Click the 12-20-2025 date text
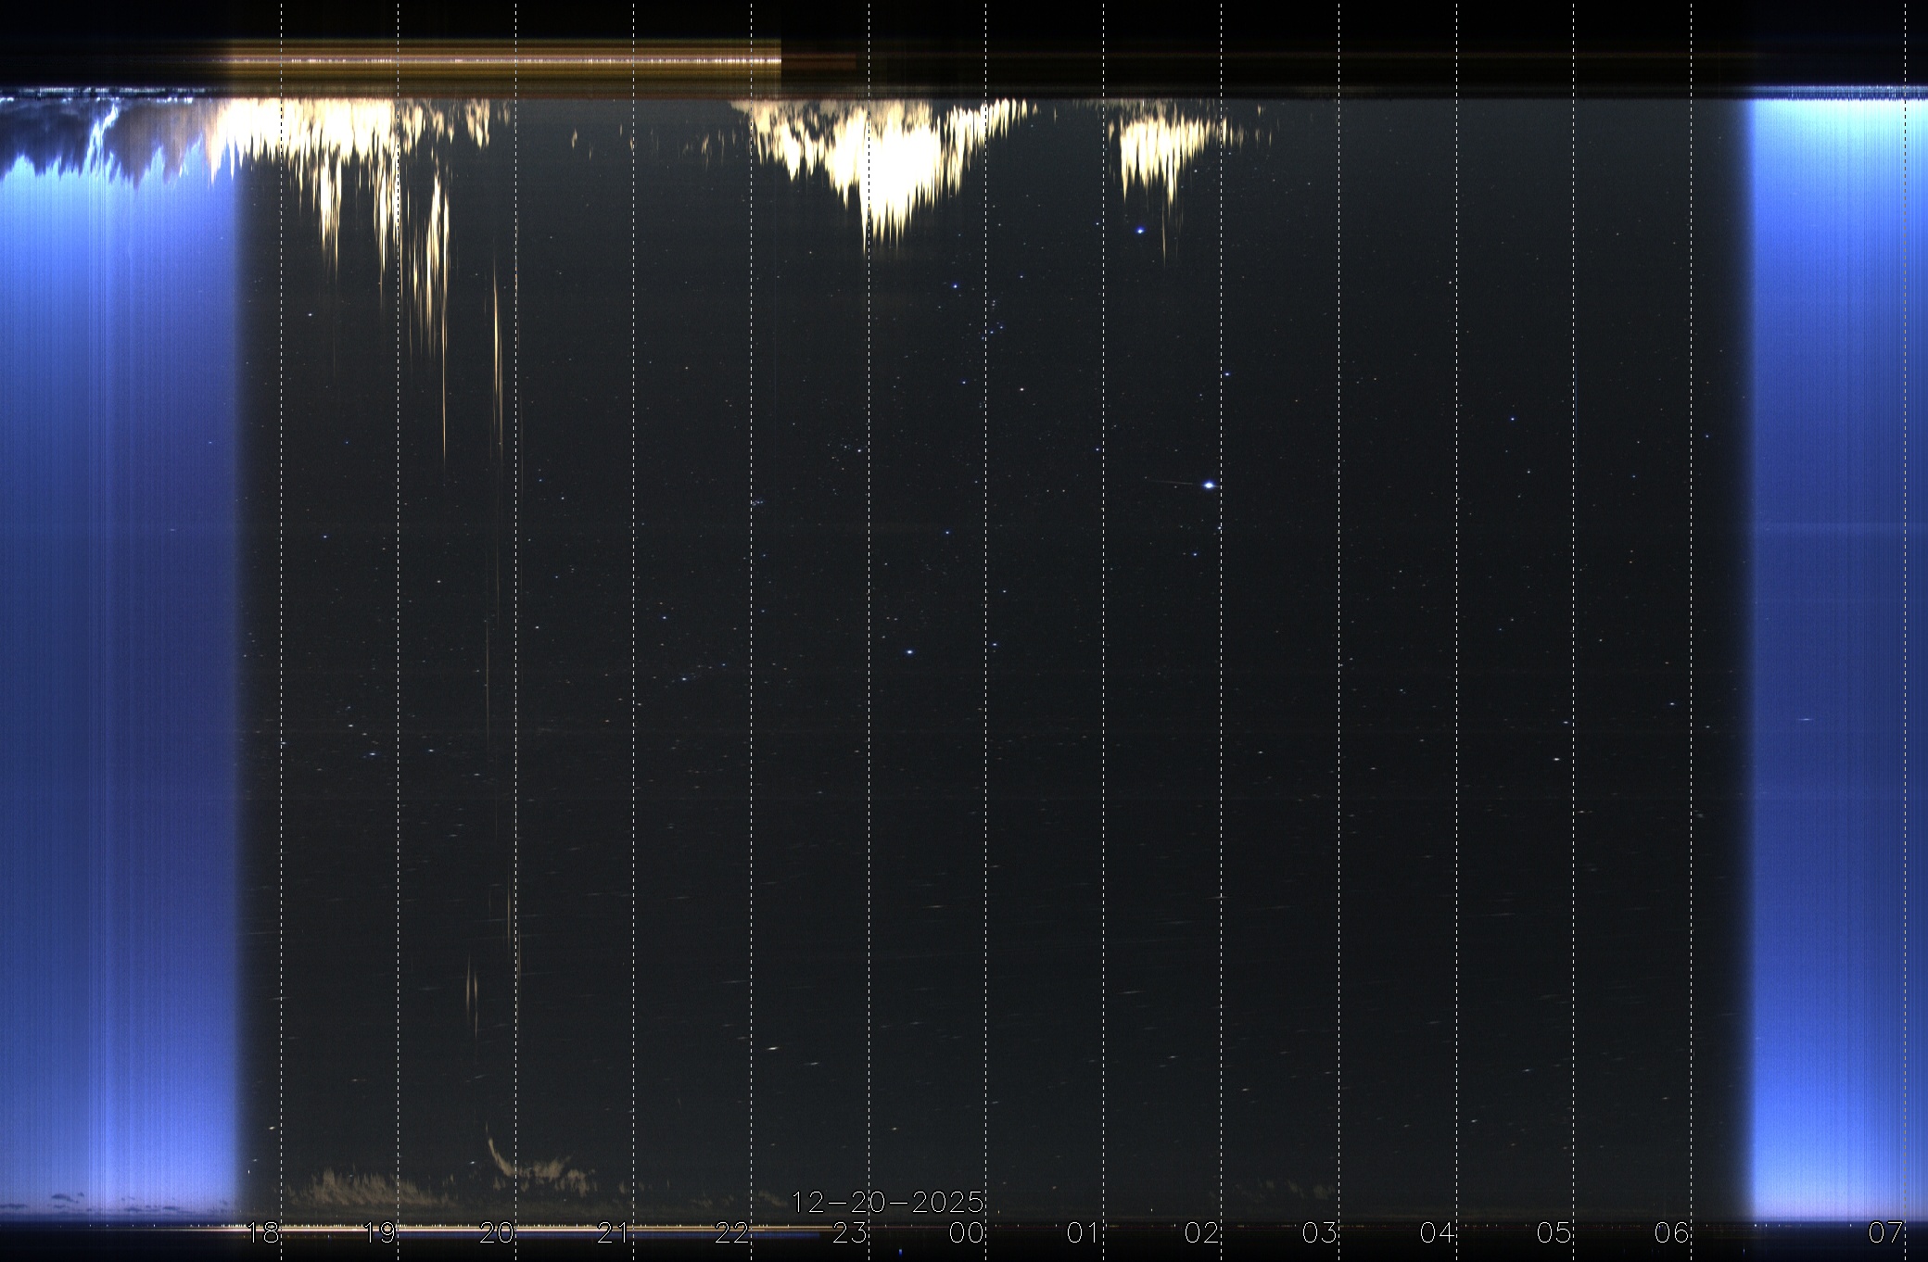The height and width of the screenshot is (1262, 1928). tap(887, 1203)
